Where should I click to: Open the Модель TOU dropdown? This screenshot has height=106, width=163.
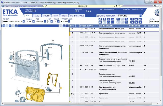[x=33, y=21]
